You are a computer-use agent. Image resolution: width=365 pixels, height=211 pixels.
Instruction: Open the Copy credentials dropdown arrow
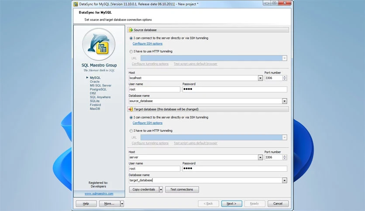[161, 189]
